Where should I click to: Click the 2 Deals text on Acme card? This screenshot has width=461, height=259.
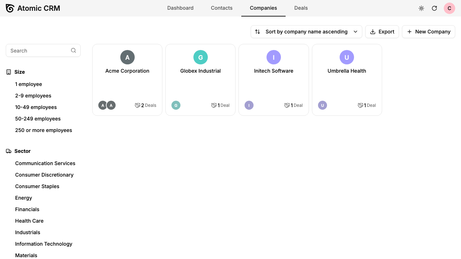click(149, 105)
